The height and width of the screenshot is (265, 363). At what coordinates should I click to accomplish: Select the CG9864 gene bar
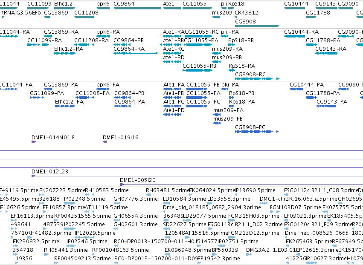(x=137, y=8)
